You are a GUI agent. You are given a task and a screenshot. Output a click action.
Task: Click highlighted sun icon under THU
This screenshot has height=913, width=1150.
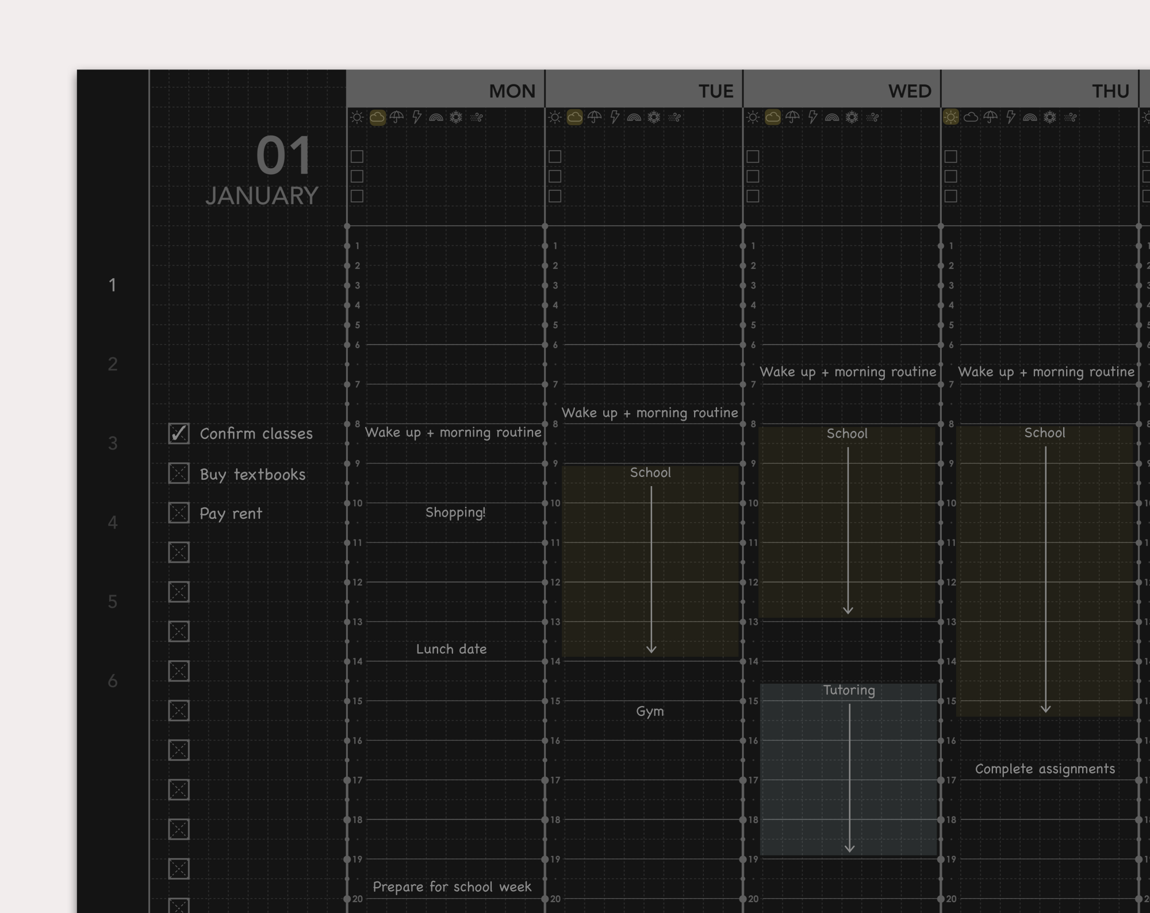951,118
